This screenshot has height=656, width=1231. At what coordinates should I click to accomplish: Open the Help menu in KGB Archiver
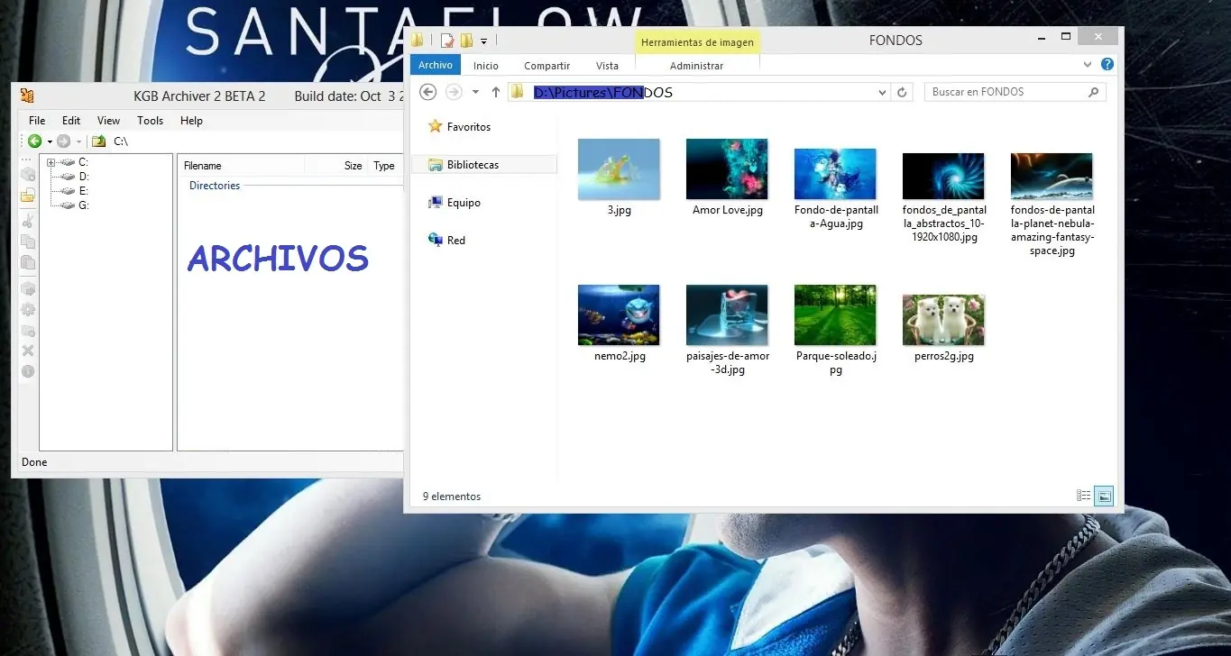pyautogui.click(x=191, y=121)
